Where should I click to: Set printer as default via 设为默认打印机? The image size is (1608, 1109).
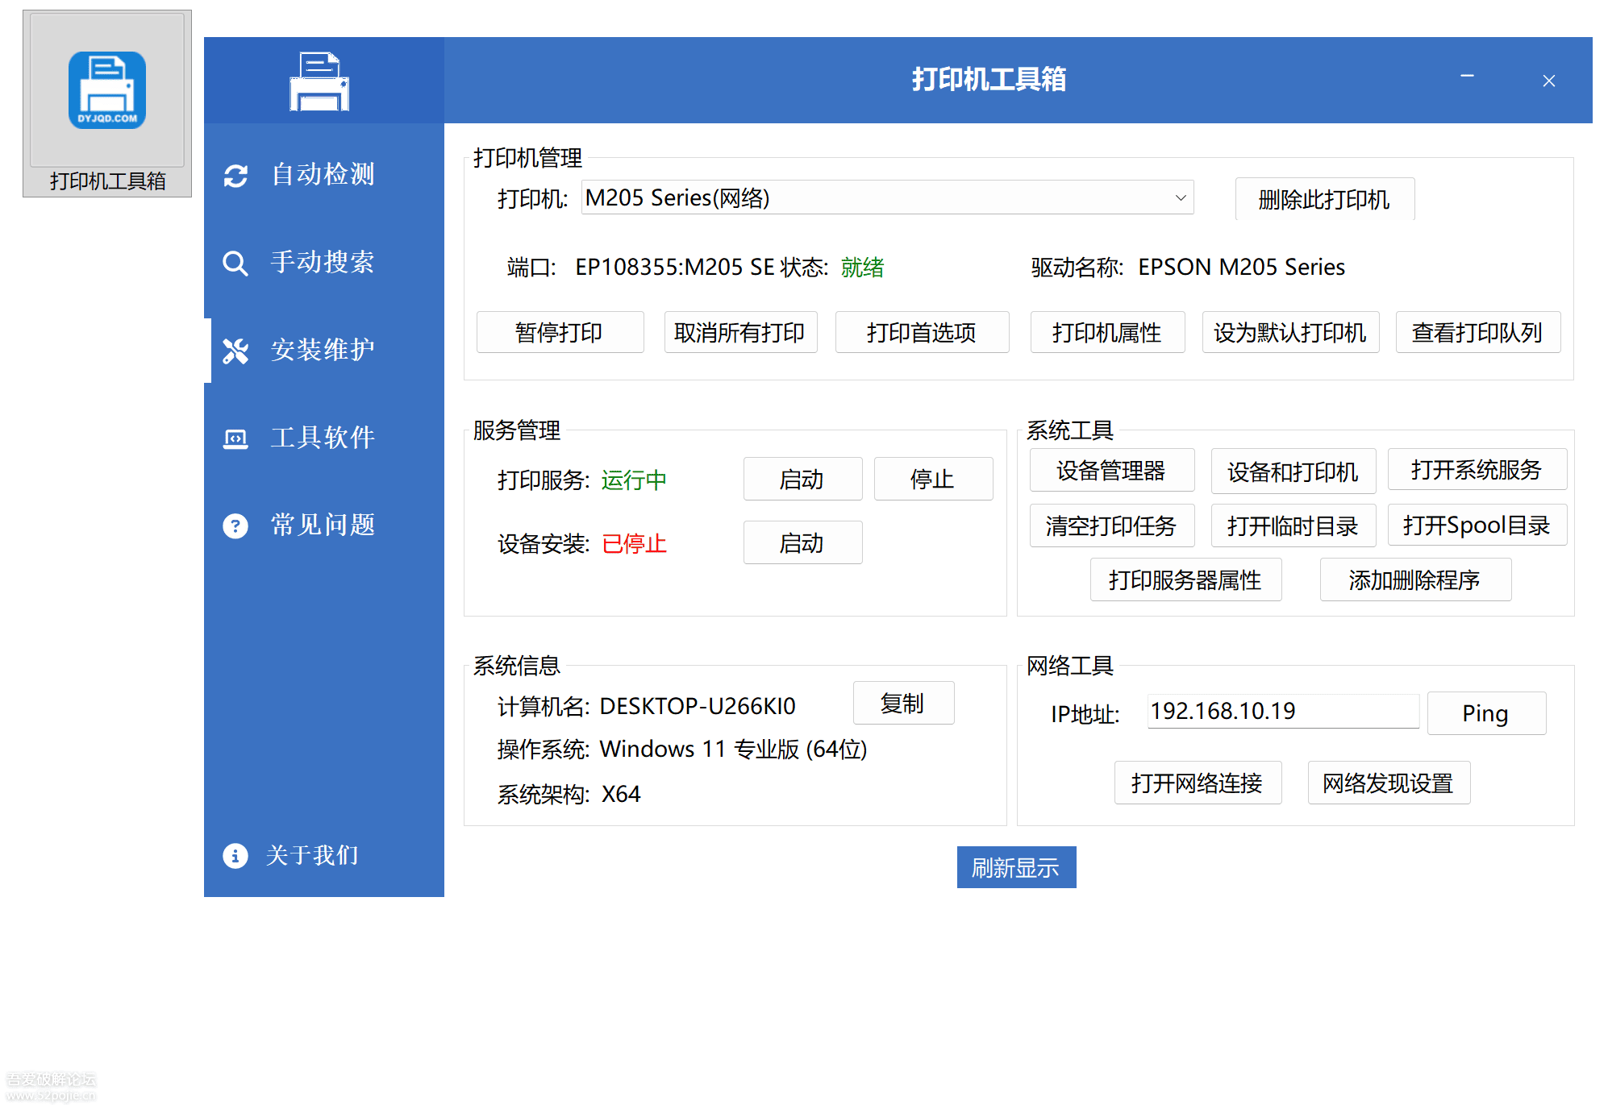pyautogui.click(x=1290, y=332)
